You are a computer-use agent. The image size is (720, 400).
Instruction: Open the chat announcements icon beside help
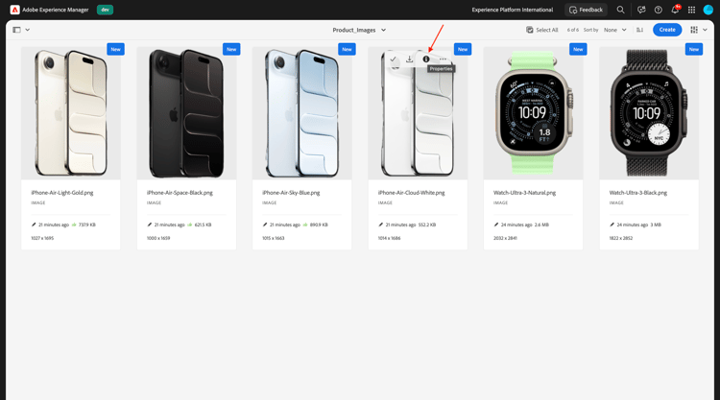point(641,10)
